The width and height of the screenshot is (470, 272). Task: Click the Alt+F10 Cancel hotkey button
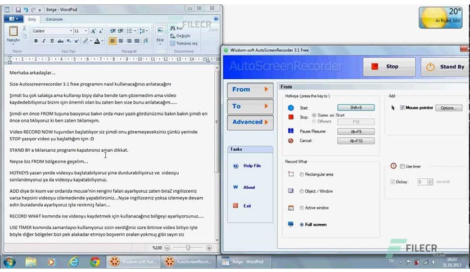[356, 141]
